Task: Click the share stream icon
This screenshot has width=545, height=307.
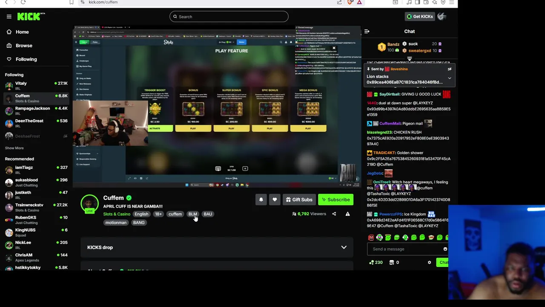Action: click(x=334, y=214)
